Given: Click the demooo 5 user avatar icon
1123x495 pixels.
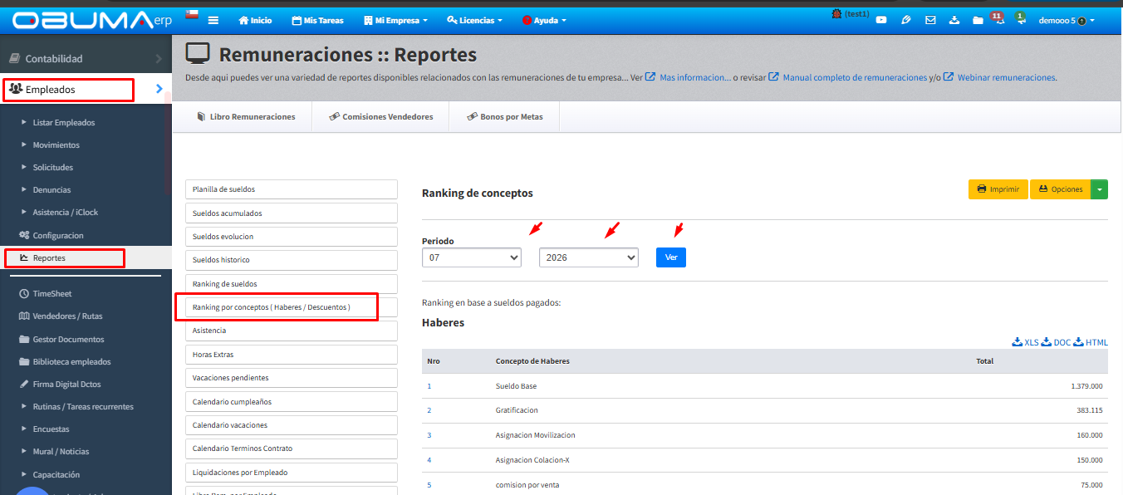Looking at the screenshot, I should 1081,21.
